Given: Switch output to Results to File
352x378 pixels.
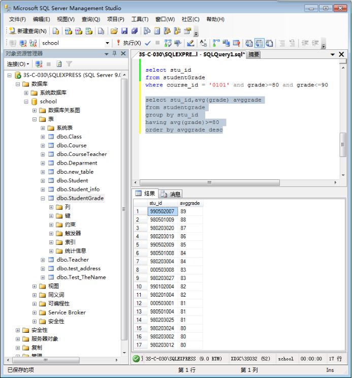Looking at the screenshot, I should point(269,43).
